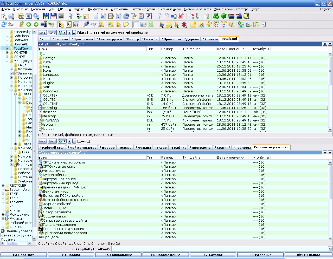333x259 pixels.
Task: Click the question mark help icon
Action: point(4,16)
